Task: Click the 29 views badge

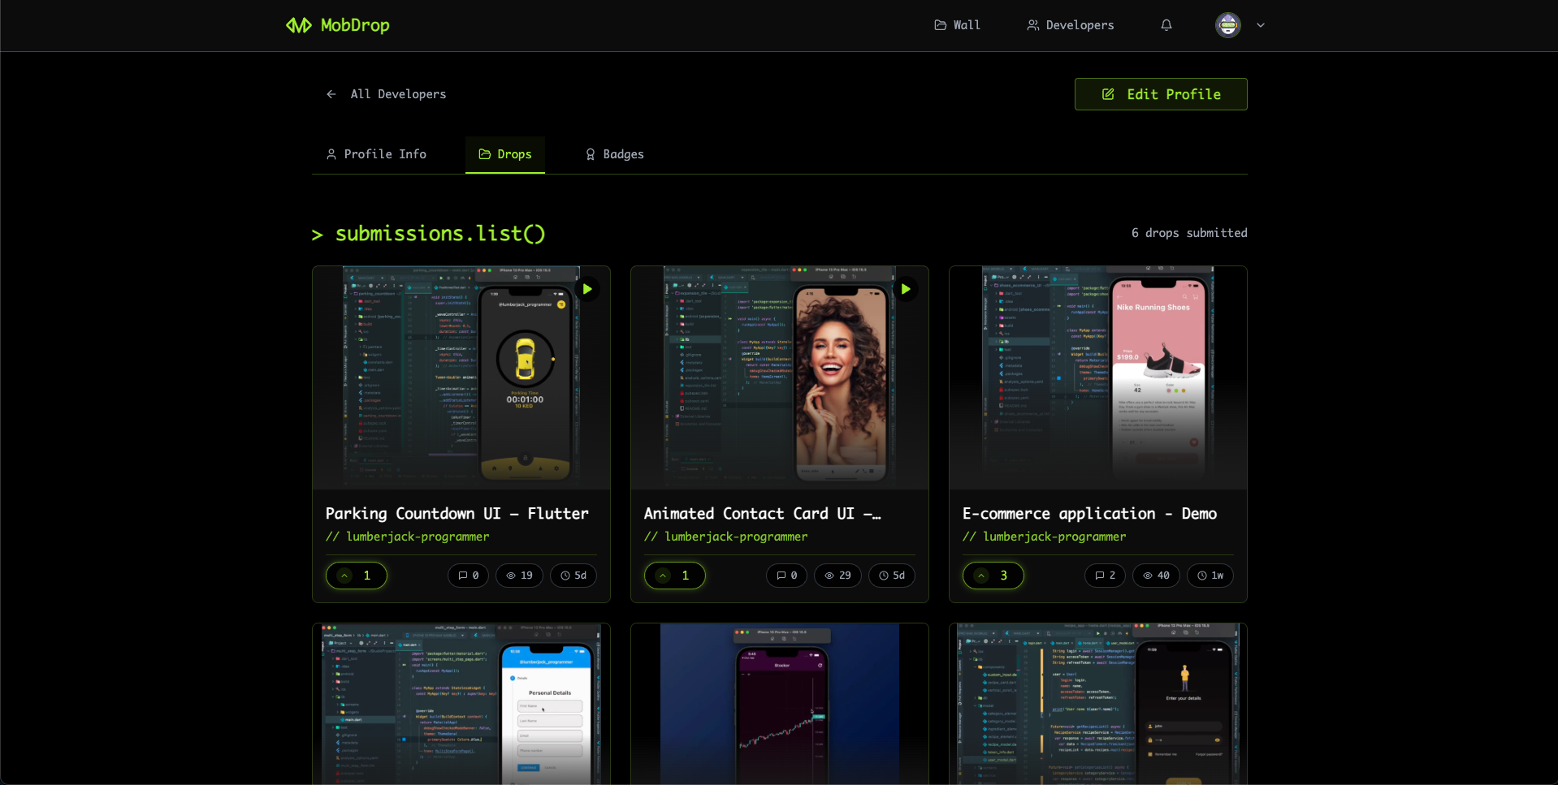Action: pyautogui.click(x=838, y=576)
